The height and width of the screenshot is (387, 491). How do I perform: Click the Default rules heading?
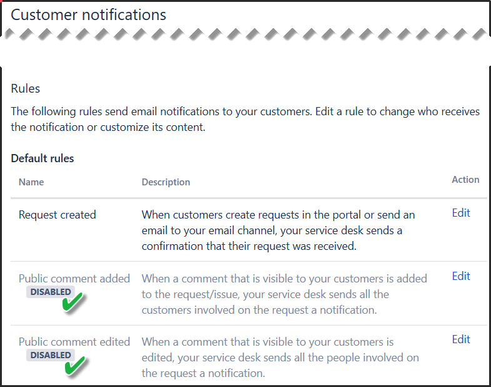point(43,158)
